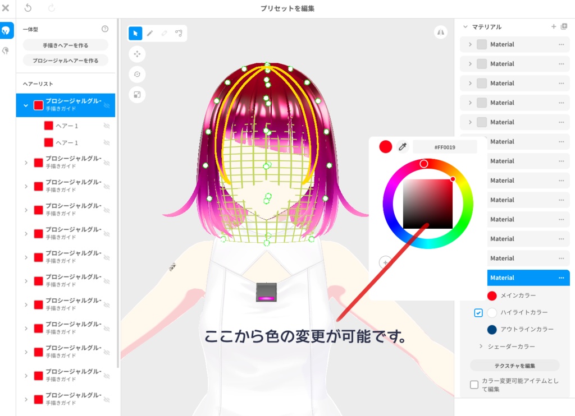Activate the camera move icon
Image resolution: width=575 pixels, height=416 pixels.
136,54
